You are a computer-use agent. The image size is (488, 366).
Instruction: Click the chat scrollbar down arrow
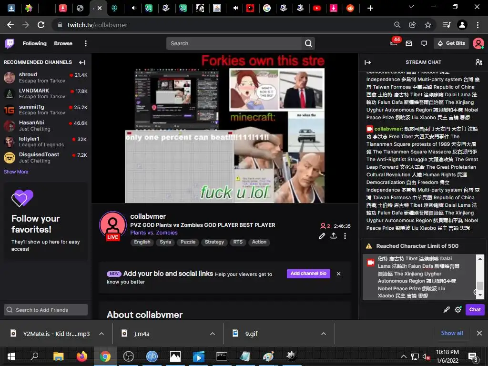[x=480, y=295]
